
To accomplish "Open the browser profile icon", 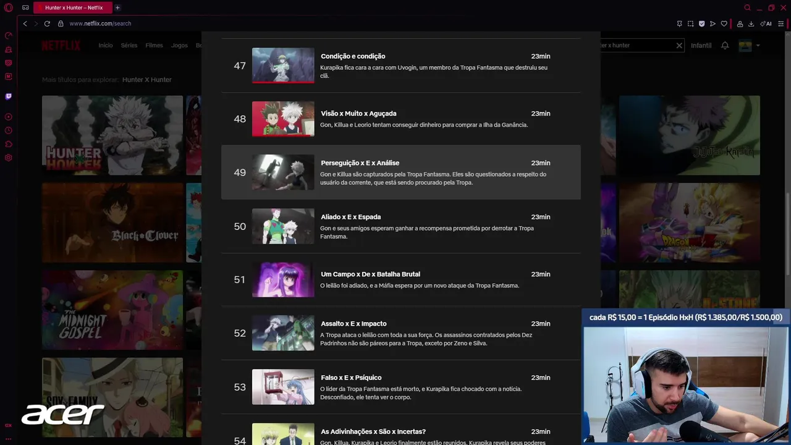I will tap(740, 23).
